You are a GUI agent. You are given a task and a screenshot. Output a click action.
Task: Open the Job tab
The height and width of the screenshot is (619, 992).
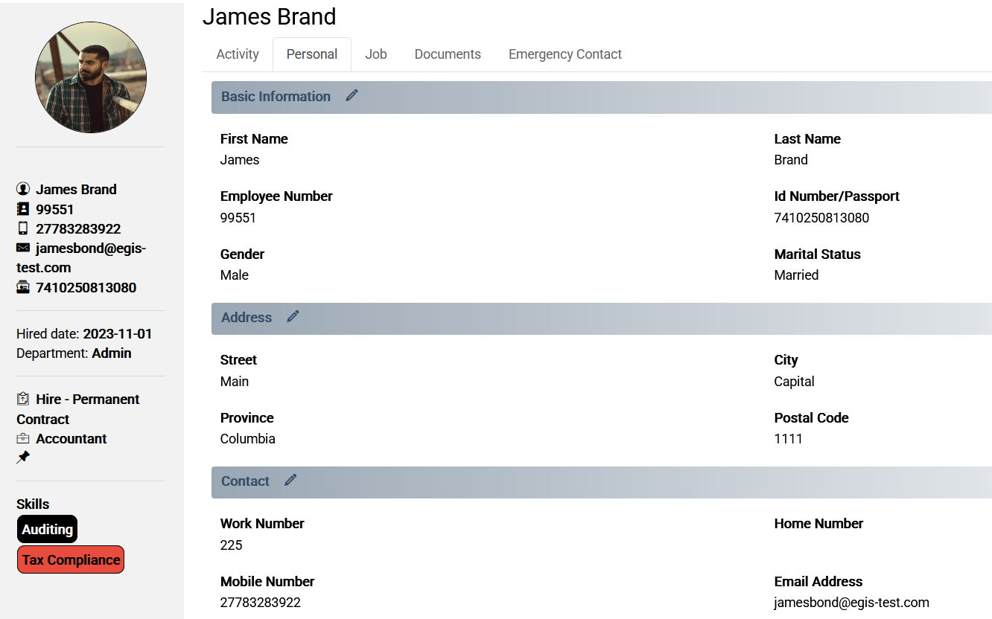pyautogui.click(x=376, y=54)
